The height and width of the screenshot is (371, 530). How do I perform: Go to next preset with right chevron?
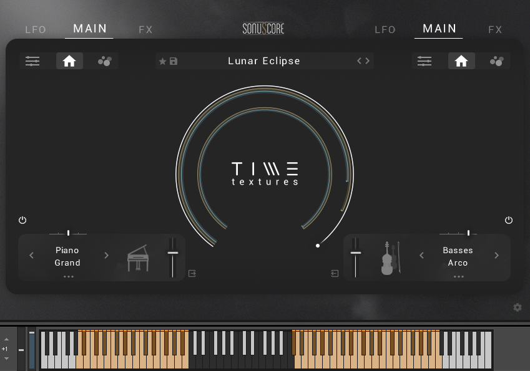(x=368, y=60)
